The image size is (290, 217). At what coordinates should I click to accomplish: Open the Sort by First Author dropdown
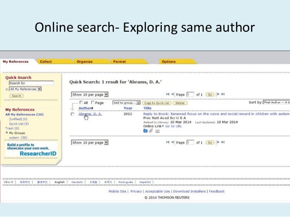click(276, 102)
